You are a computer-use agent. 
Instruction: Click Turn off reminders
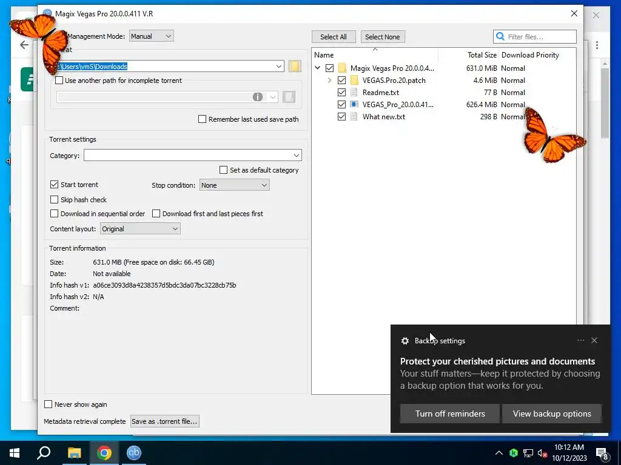click(450, 414)
